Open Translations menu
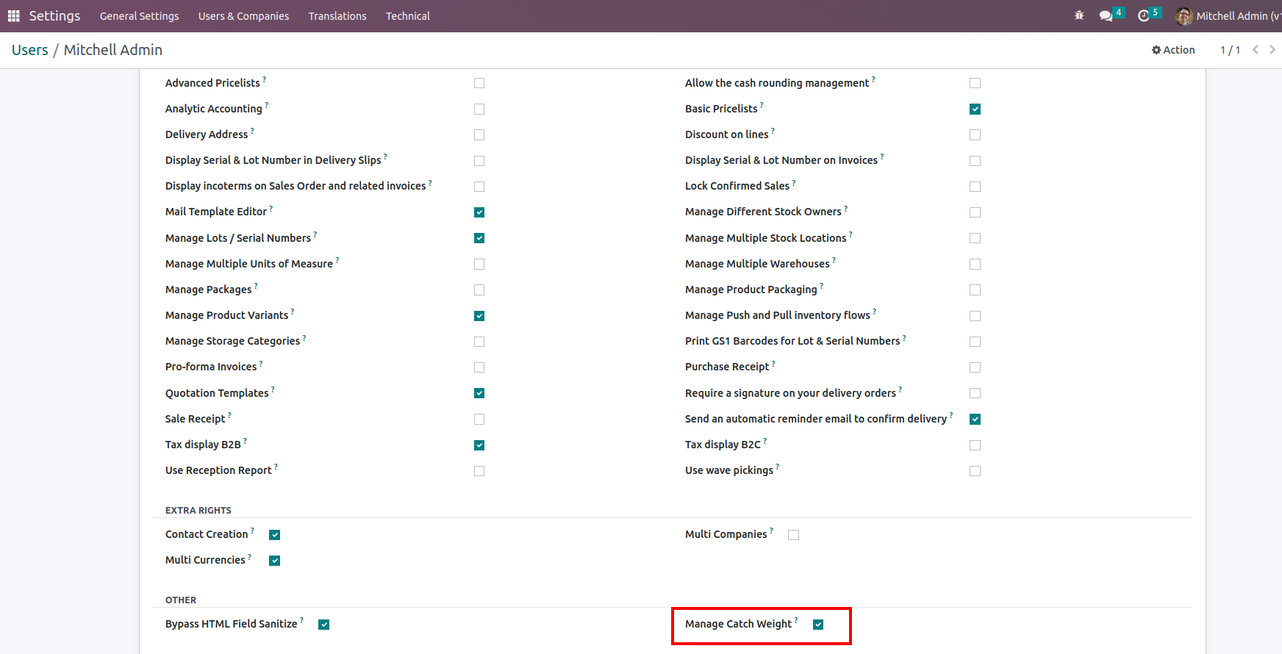This screenshot has height=654, width=1282. pos(337,16)
